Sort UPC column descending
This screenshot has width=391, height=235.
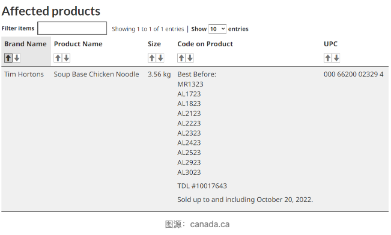pyautogui.click(x=336, y=58)
